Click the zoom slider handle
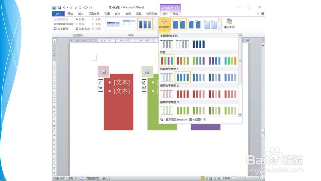This screenshot has height=181, width=321. 246,178
